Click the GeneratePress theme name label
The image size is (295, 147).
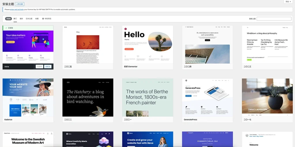[190, 120]
